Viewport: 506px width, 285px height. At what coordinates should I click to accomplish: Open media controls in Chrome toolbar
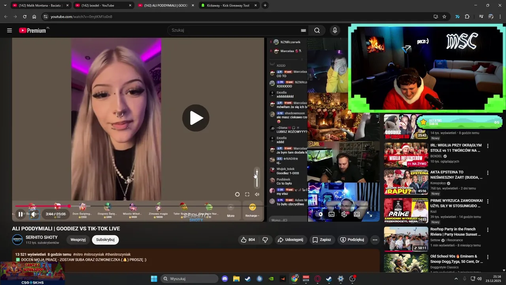(481, 17)
